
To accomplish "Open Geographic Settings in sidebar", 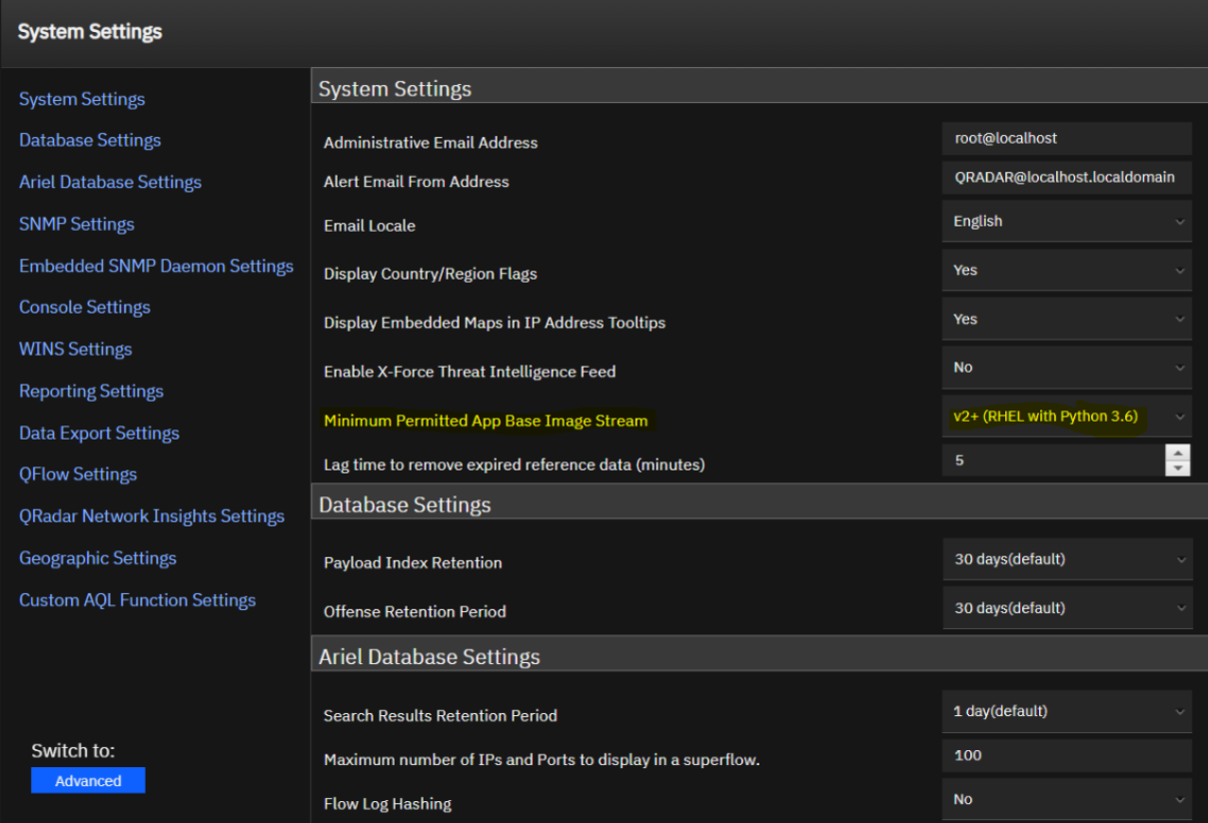I will point(98,558).
